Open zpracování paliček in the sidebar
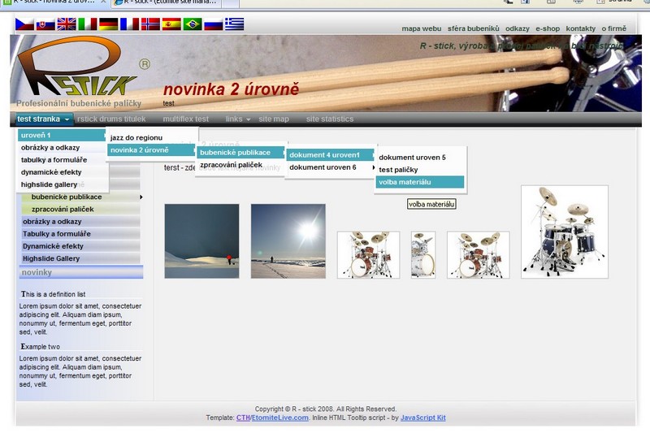 [80, 210]
